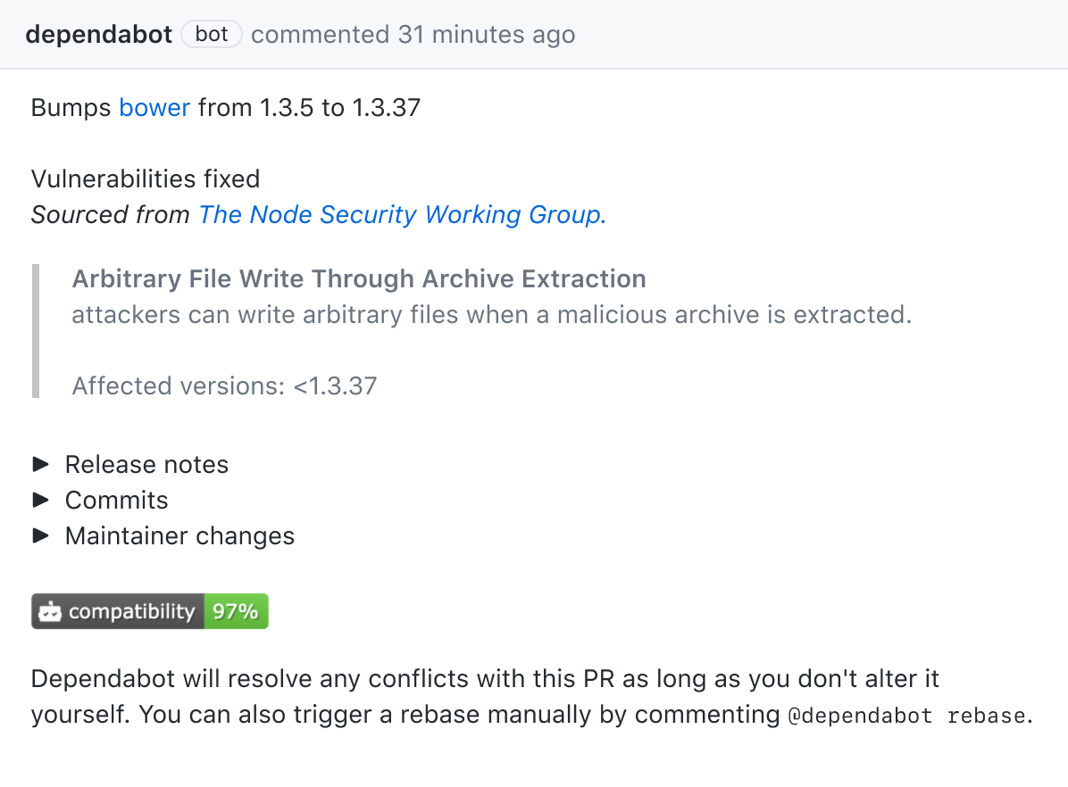
Task: Open the bower package link
Action: (154, 108)
